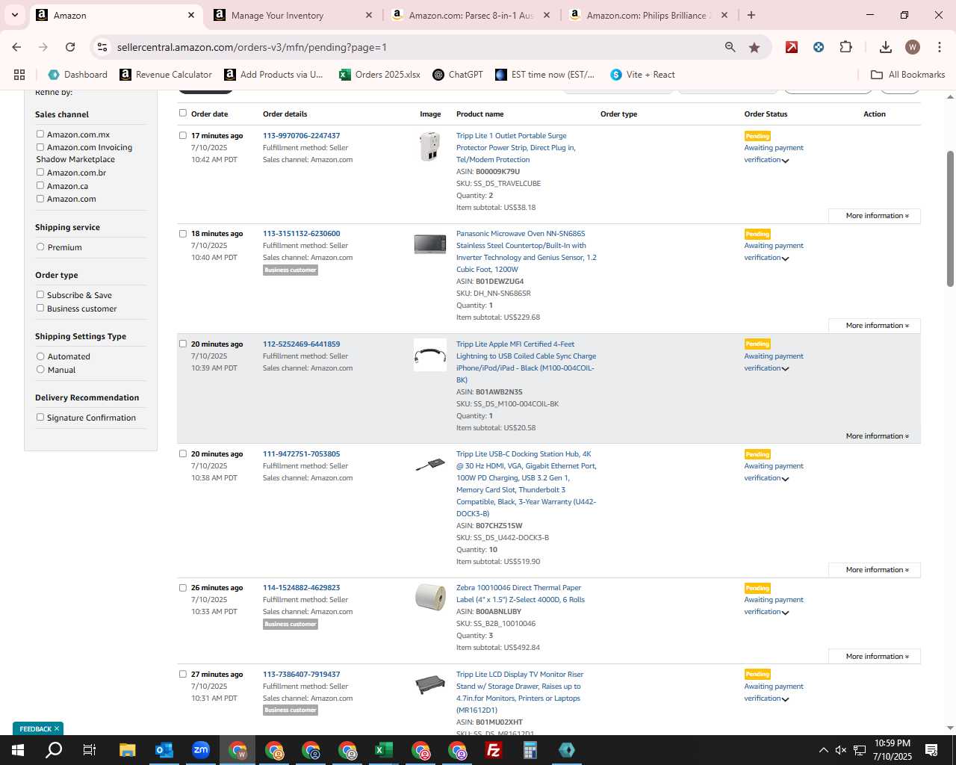Open the zoom magnifier icon in address bar
This screenshot has width=956, height=765.
click(730, 47)
